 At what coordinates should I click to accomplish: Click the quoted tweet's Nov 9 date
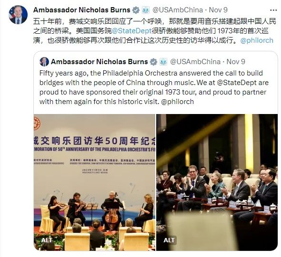tap(236, 62)
